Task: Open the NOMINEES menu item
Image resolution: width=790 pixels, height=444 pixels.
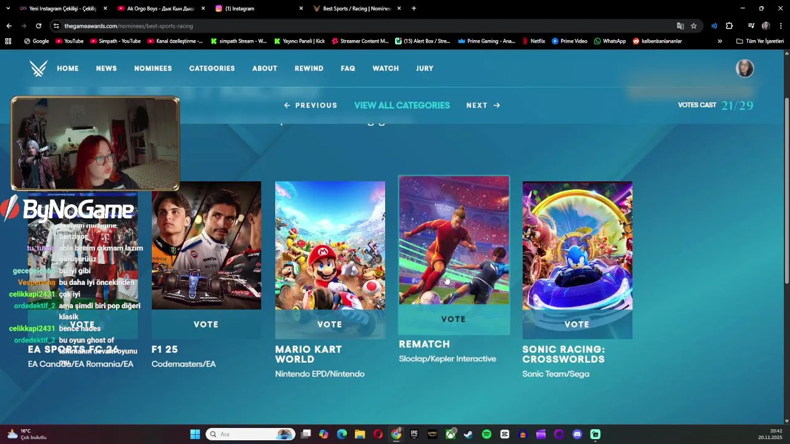Action: pos(153,68)
